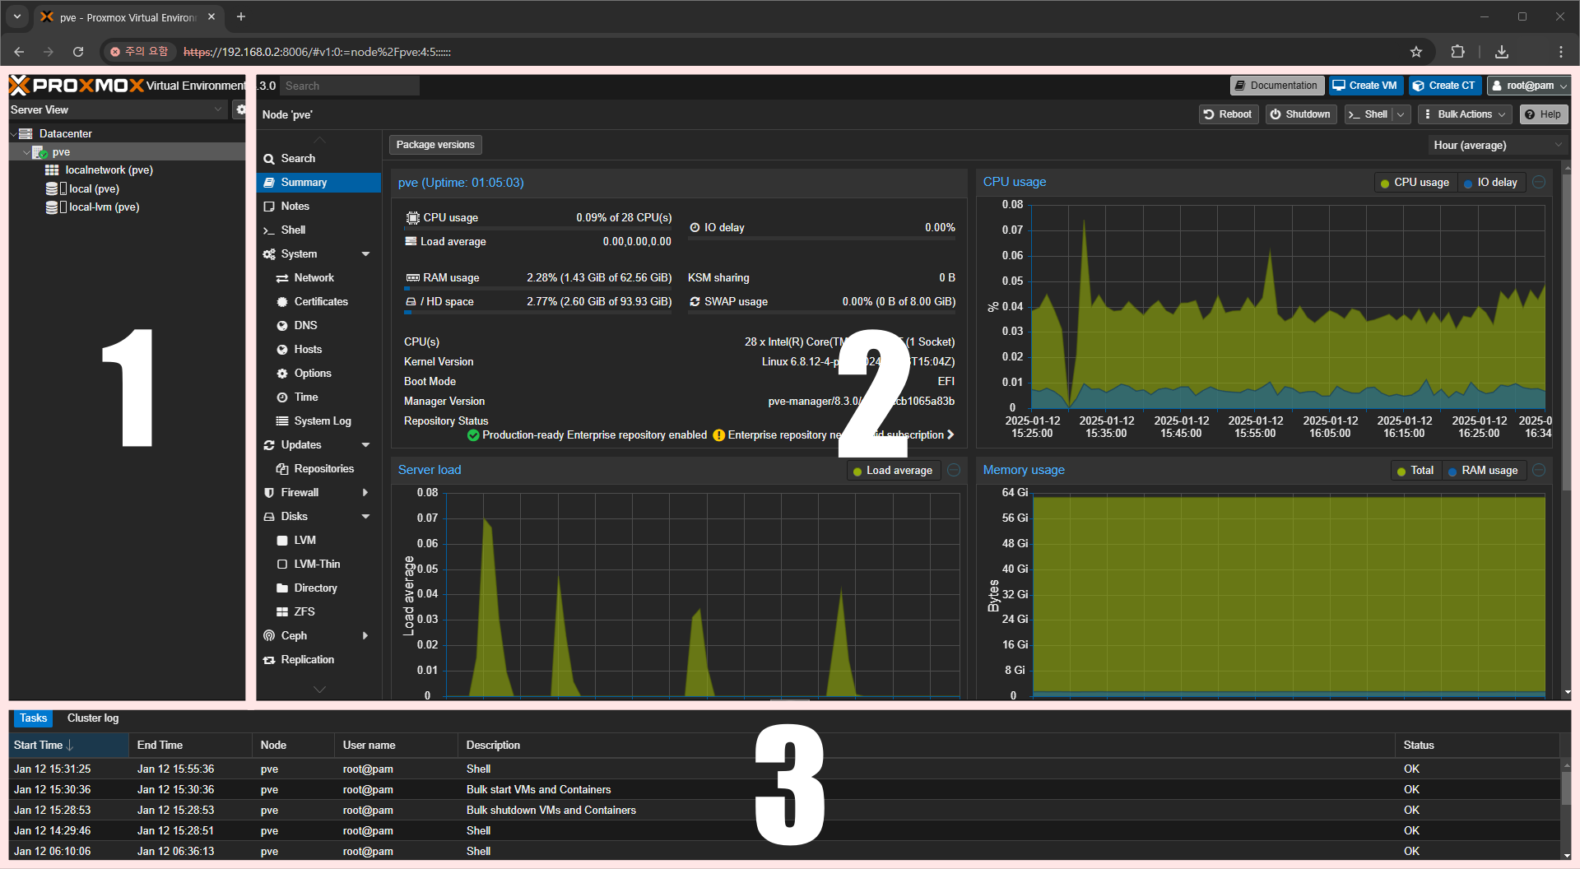Collapse the Updates section arrow

(366, 445)
